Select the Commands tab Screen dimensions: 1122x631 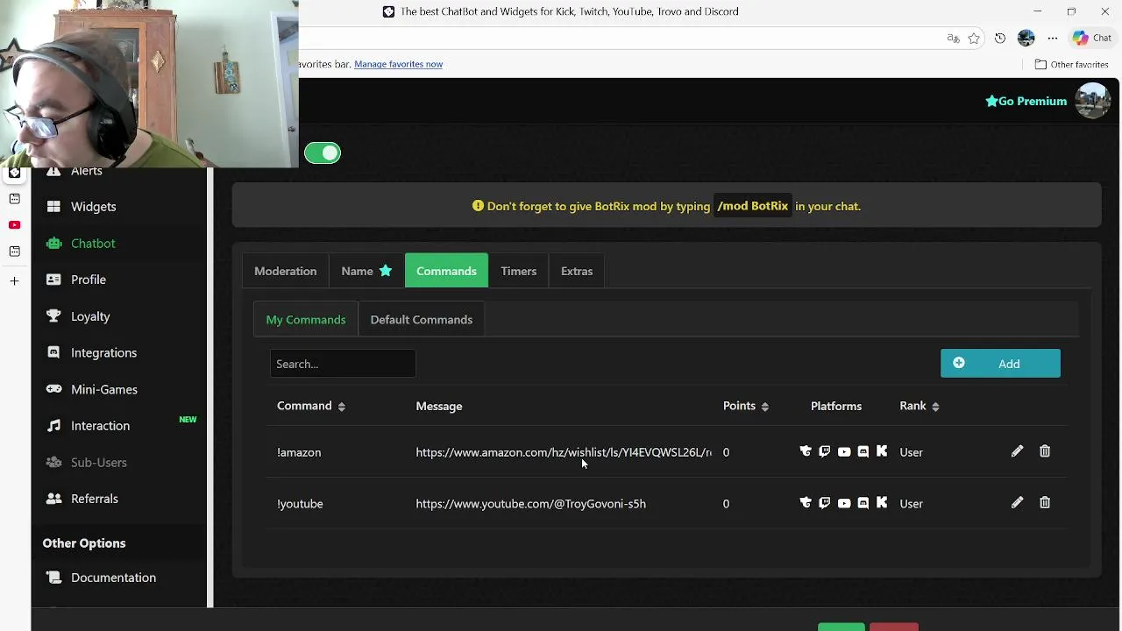click(x=446, y=271)
